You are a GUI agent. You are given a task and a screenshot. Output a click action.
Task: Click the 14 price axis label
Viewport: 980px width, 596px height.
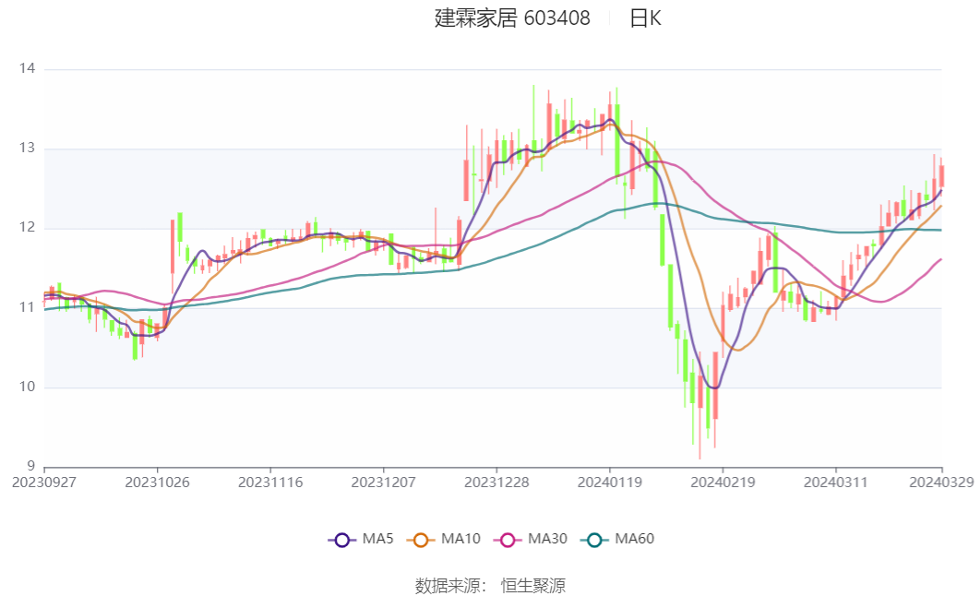pyautogui.click(x=27, y=68)
